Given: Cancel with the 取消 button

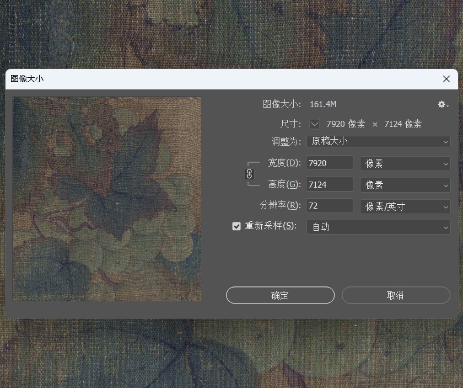Looking at the screenshot, I should tap(396, 295).
